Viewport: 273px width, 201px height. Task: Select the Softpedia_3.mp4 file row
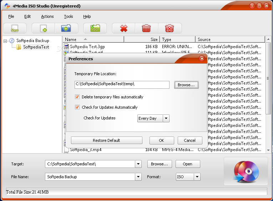(164, 150)
